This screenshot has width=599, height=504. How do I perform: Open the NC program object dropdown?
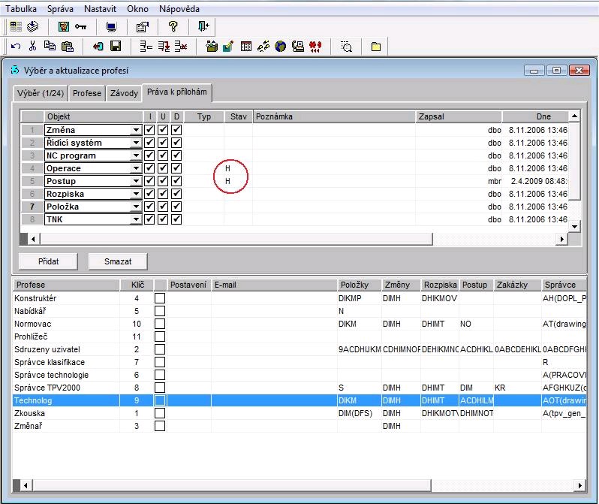click(136, 155)
